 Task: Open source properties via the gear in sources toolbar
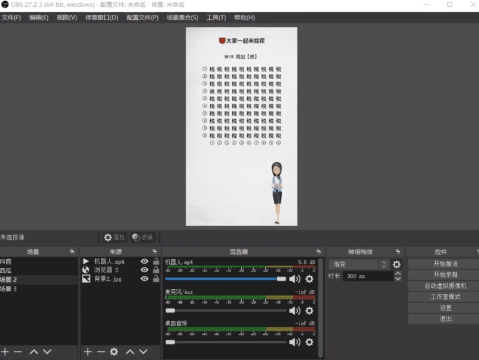click(x=114, y=351)
